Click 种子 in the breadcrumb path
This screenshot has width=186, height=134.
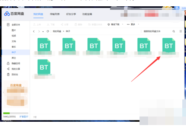pos(68,31)
